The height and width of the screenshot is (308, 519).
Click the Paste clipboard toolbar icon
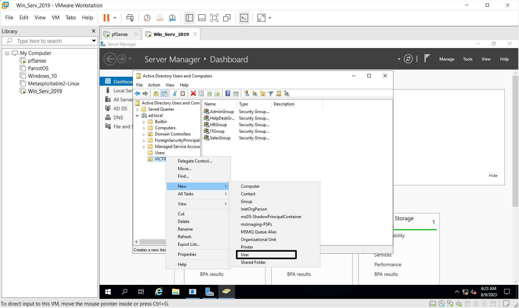tap(183, 93)
